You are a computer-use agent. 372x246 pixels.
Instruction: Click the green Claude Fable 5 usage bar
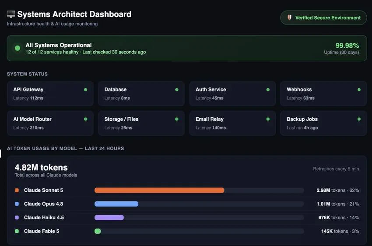tap(98, 231)
